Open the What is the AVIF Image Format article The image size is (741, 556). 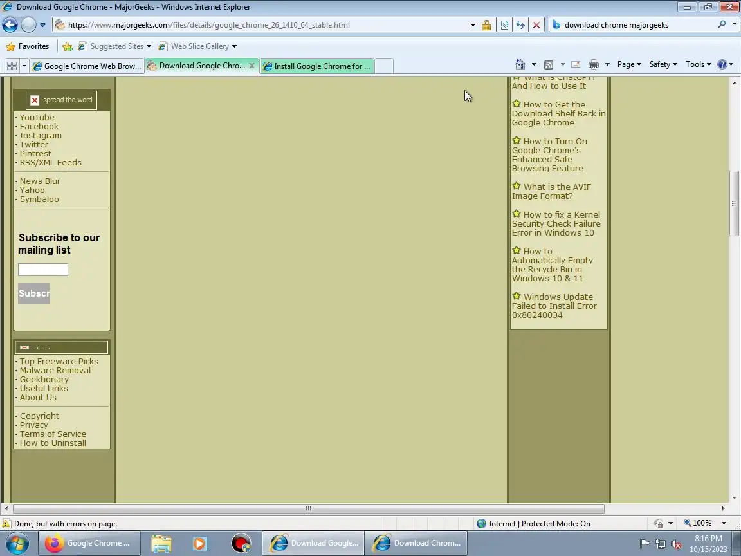551,191
